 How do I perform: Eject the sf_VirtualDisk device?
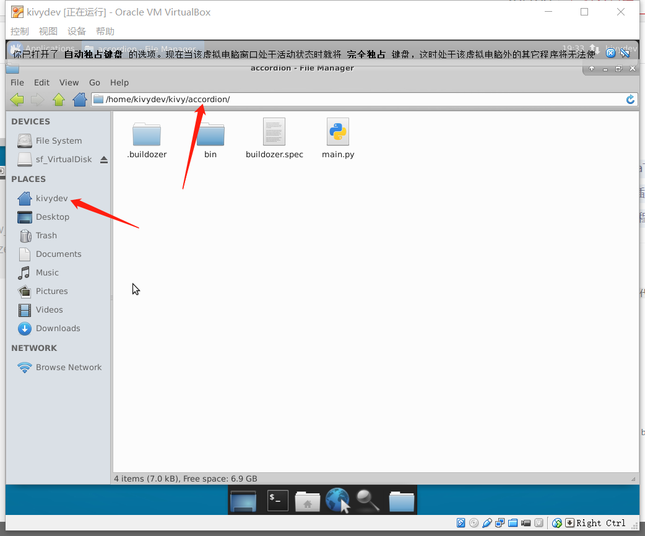pos(104,160)
